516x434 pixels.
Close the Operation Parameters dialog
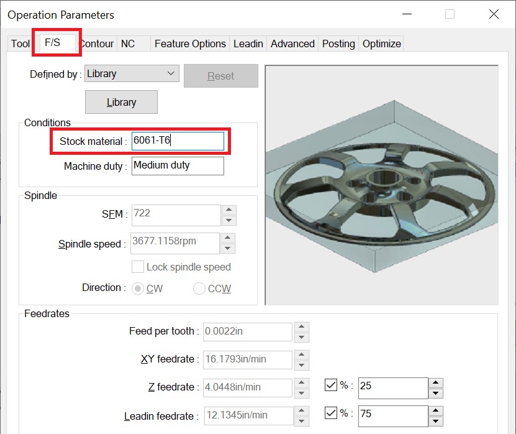coord(494,14)
